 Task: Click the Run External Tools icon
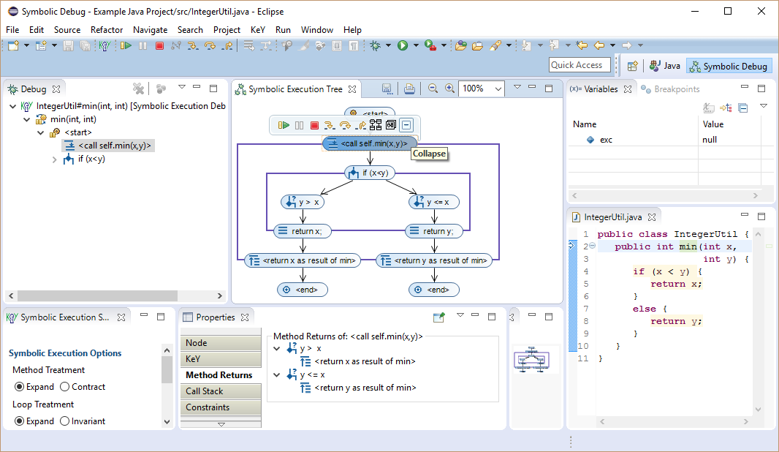[430, 46]
